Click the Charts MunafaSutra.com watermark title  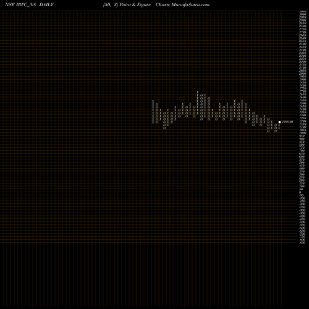(x=182, y=5)
